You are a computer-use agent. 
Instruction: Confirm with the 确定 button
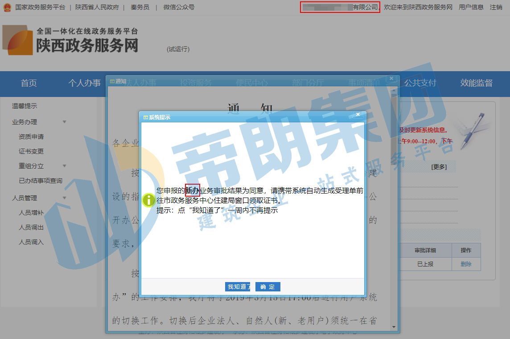[267, 287]
